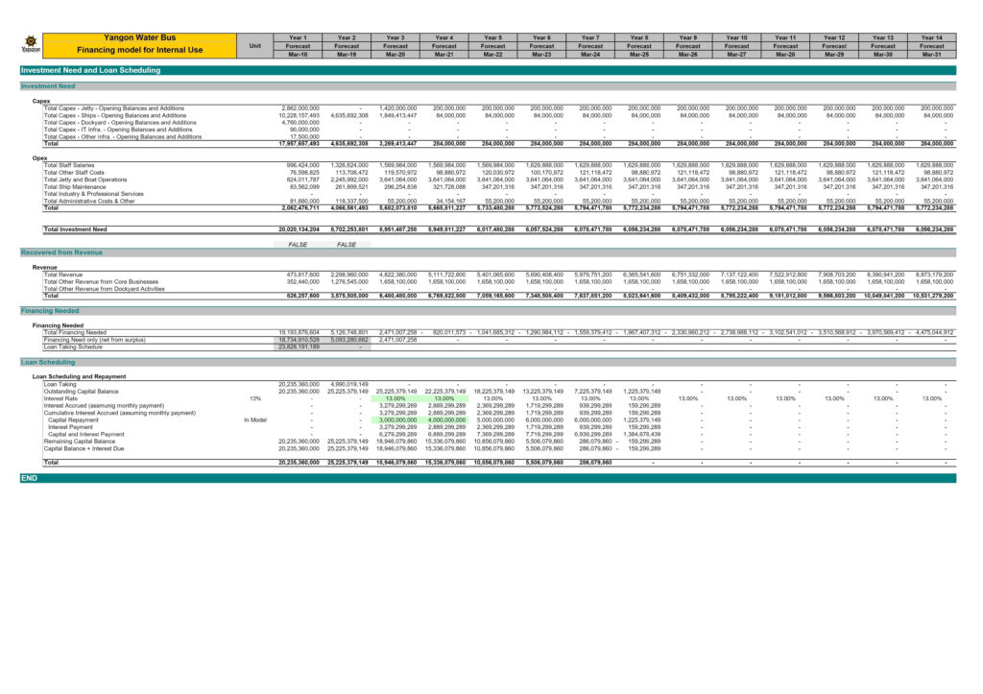This screenshot has height=694, width=983.
Task: Select the 'Total Staff Salaries' row label
Action: pos(69,165)
